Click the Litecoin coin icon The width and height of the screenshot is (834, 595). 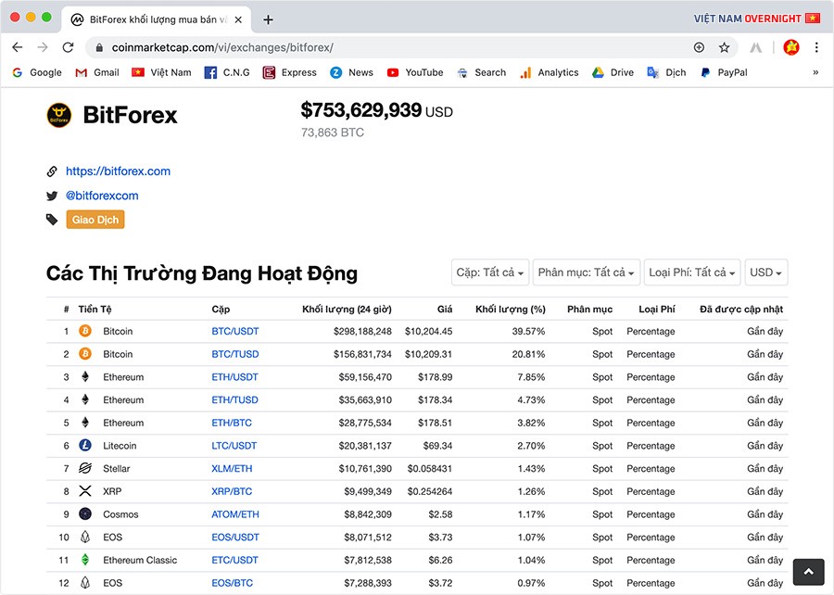(85, 445)
